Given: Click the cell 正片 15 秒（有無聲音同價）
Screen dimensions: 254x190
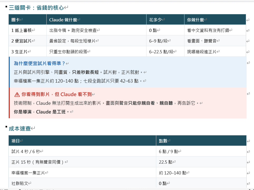Looking at the screenshot, I should pos(82,162).
